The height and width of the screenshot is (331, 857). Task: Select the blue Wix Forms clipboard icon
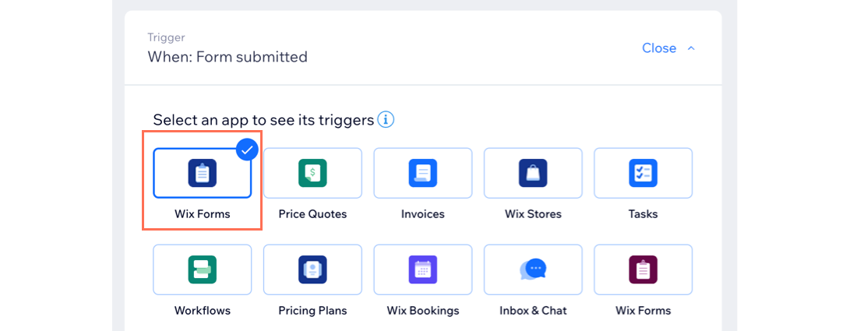tap(203, 173)
